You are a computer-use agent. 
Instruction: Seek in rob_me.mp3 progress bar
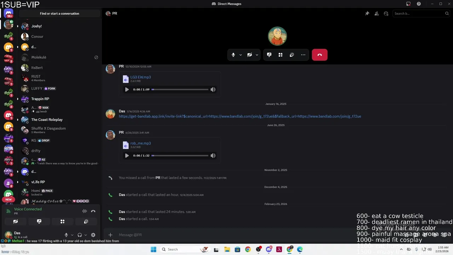[x=180, y=155]
